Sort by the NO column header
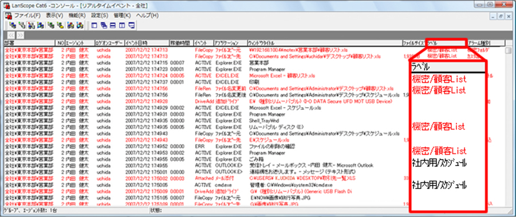 click(60, 43)
